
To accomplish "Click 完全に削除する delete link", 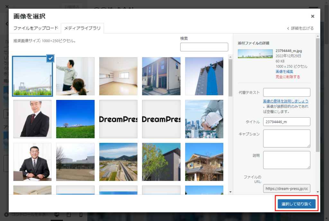I will click(288, 77).
